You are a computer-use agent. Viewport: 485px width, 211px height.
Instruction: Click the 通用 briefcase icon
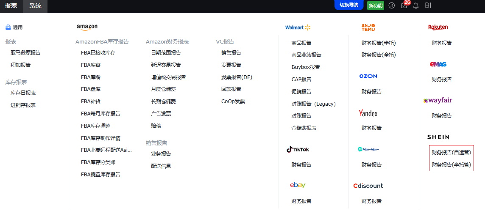point(8,27)
